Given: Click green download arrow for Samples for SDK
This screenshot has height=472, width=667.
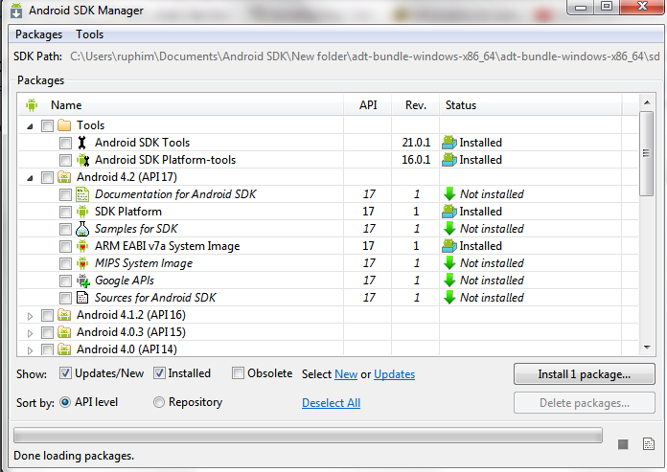Looking at the screenshot, I should click(x=449, y=229).
